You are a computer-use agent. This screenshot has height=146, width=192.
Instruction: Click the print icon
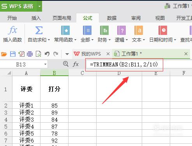(x=30, y=54)
